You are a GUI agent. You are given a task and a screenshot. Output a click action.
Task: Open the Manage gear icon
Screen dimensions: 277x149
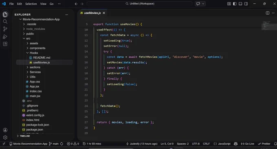click(5, 137)
